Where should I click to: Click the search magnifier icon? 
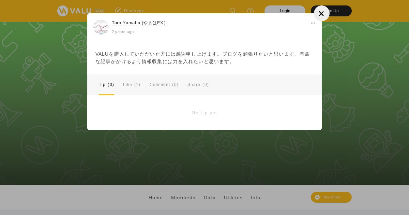233,11
